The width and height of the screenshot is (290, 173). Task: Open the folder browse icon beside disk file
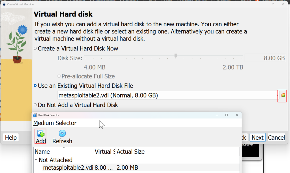click(283, 95)
